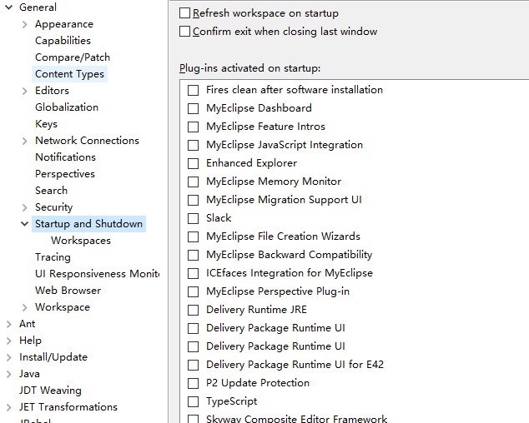Check ICEfaces Integration for MyEclipse
Screen dimensions: 529x423
click(x=193, y=273)
